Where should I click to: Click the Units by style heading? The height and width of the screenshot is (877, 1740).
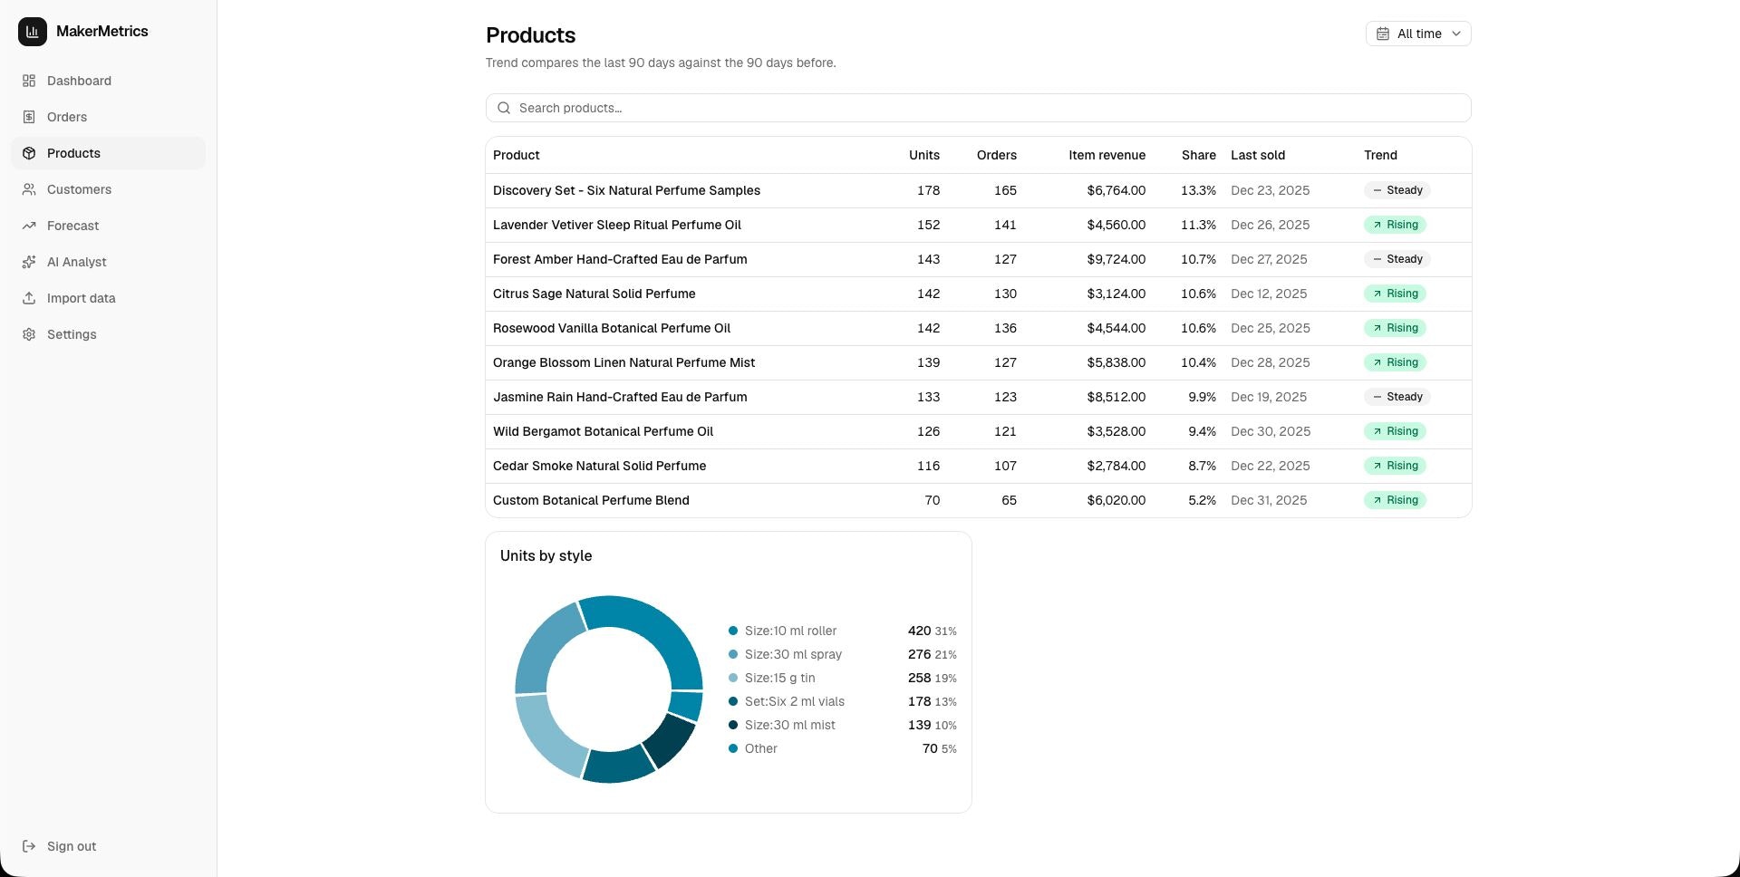click(x=546, y=555)
